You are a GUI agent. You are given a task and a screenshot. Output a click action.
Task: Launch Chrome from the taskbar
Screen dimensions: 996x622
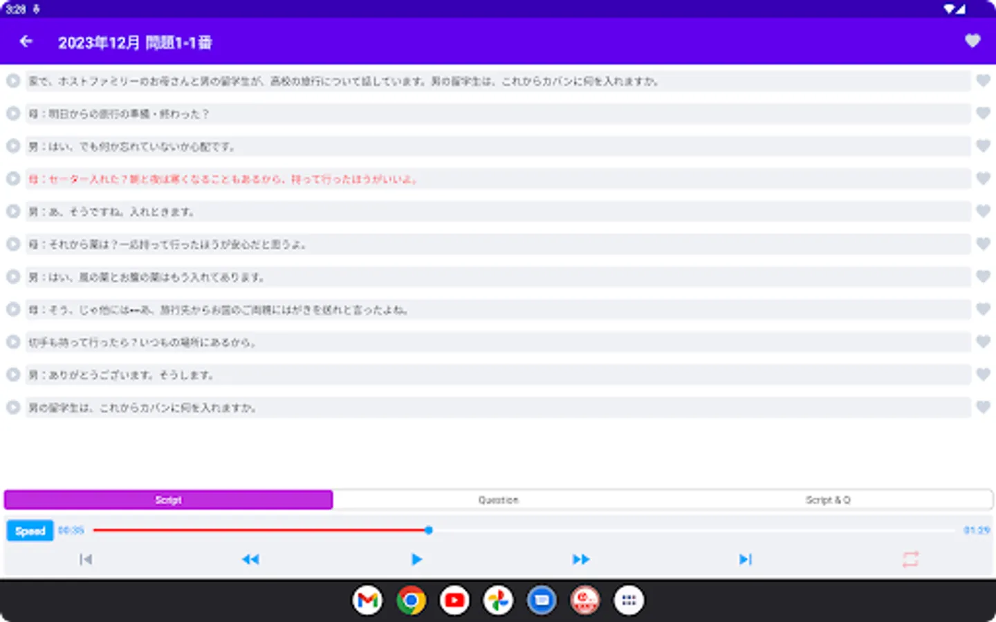click(x=410, y=600)
